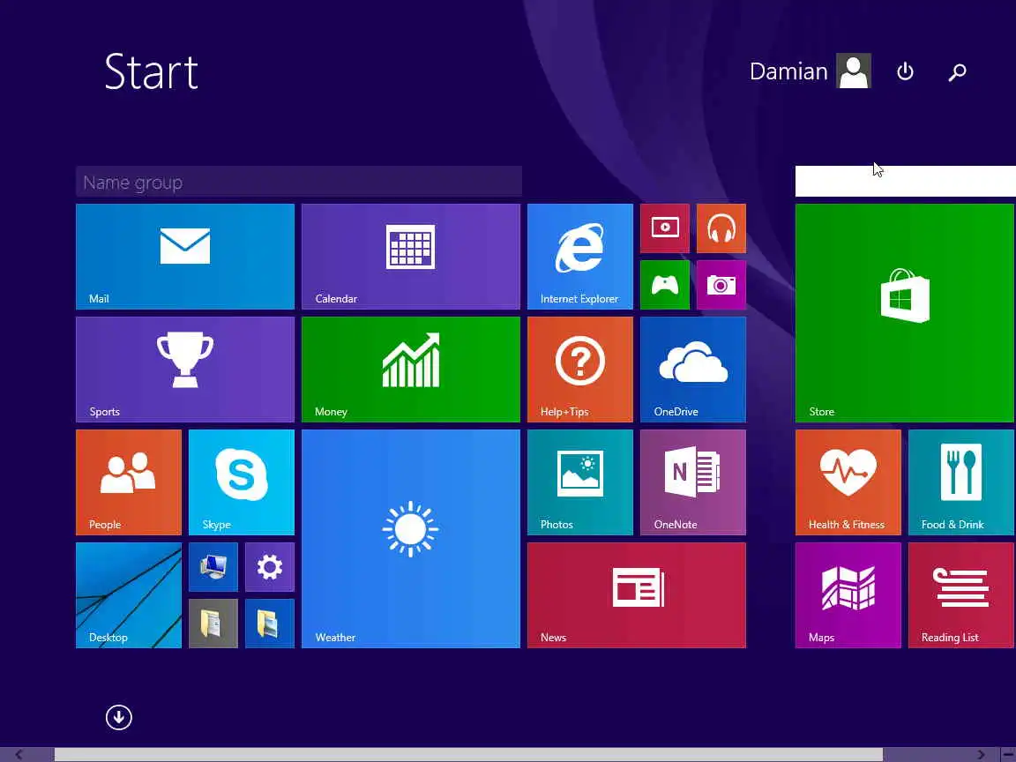This screenshot has height=762, width=1016.
Task: Open the News tile
Action: click(636, 594)
